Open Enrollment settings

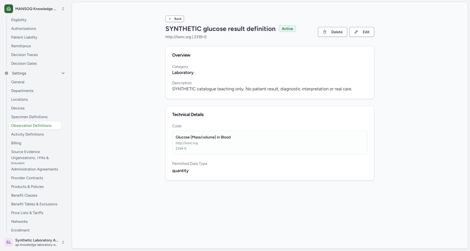click(x=20, y=230)
